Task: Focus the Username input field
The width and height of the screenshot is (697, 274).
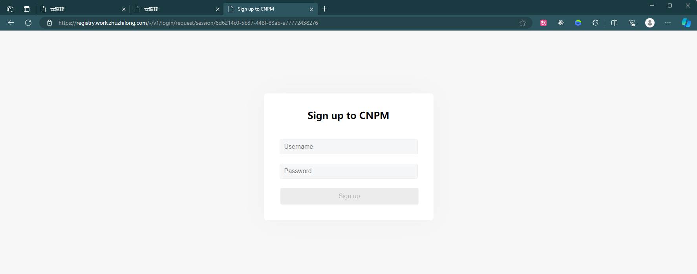Action: coord(349,147)
